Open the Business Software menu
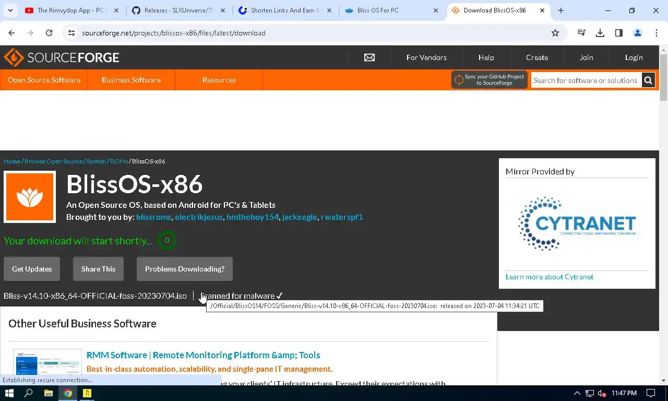 coord(131,80)
